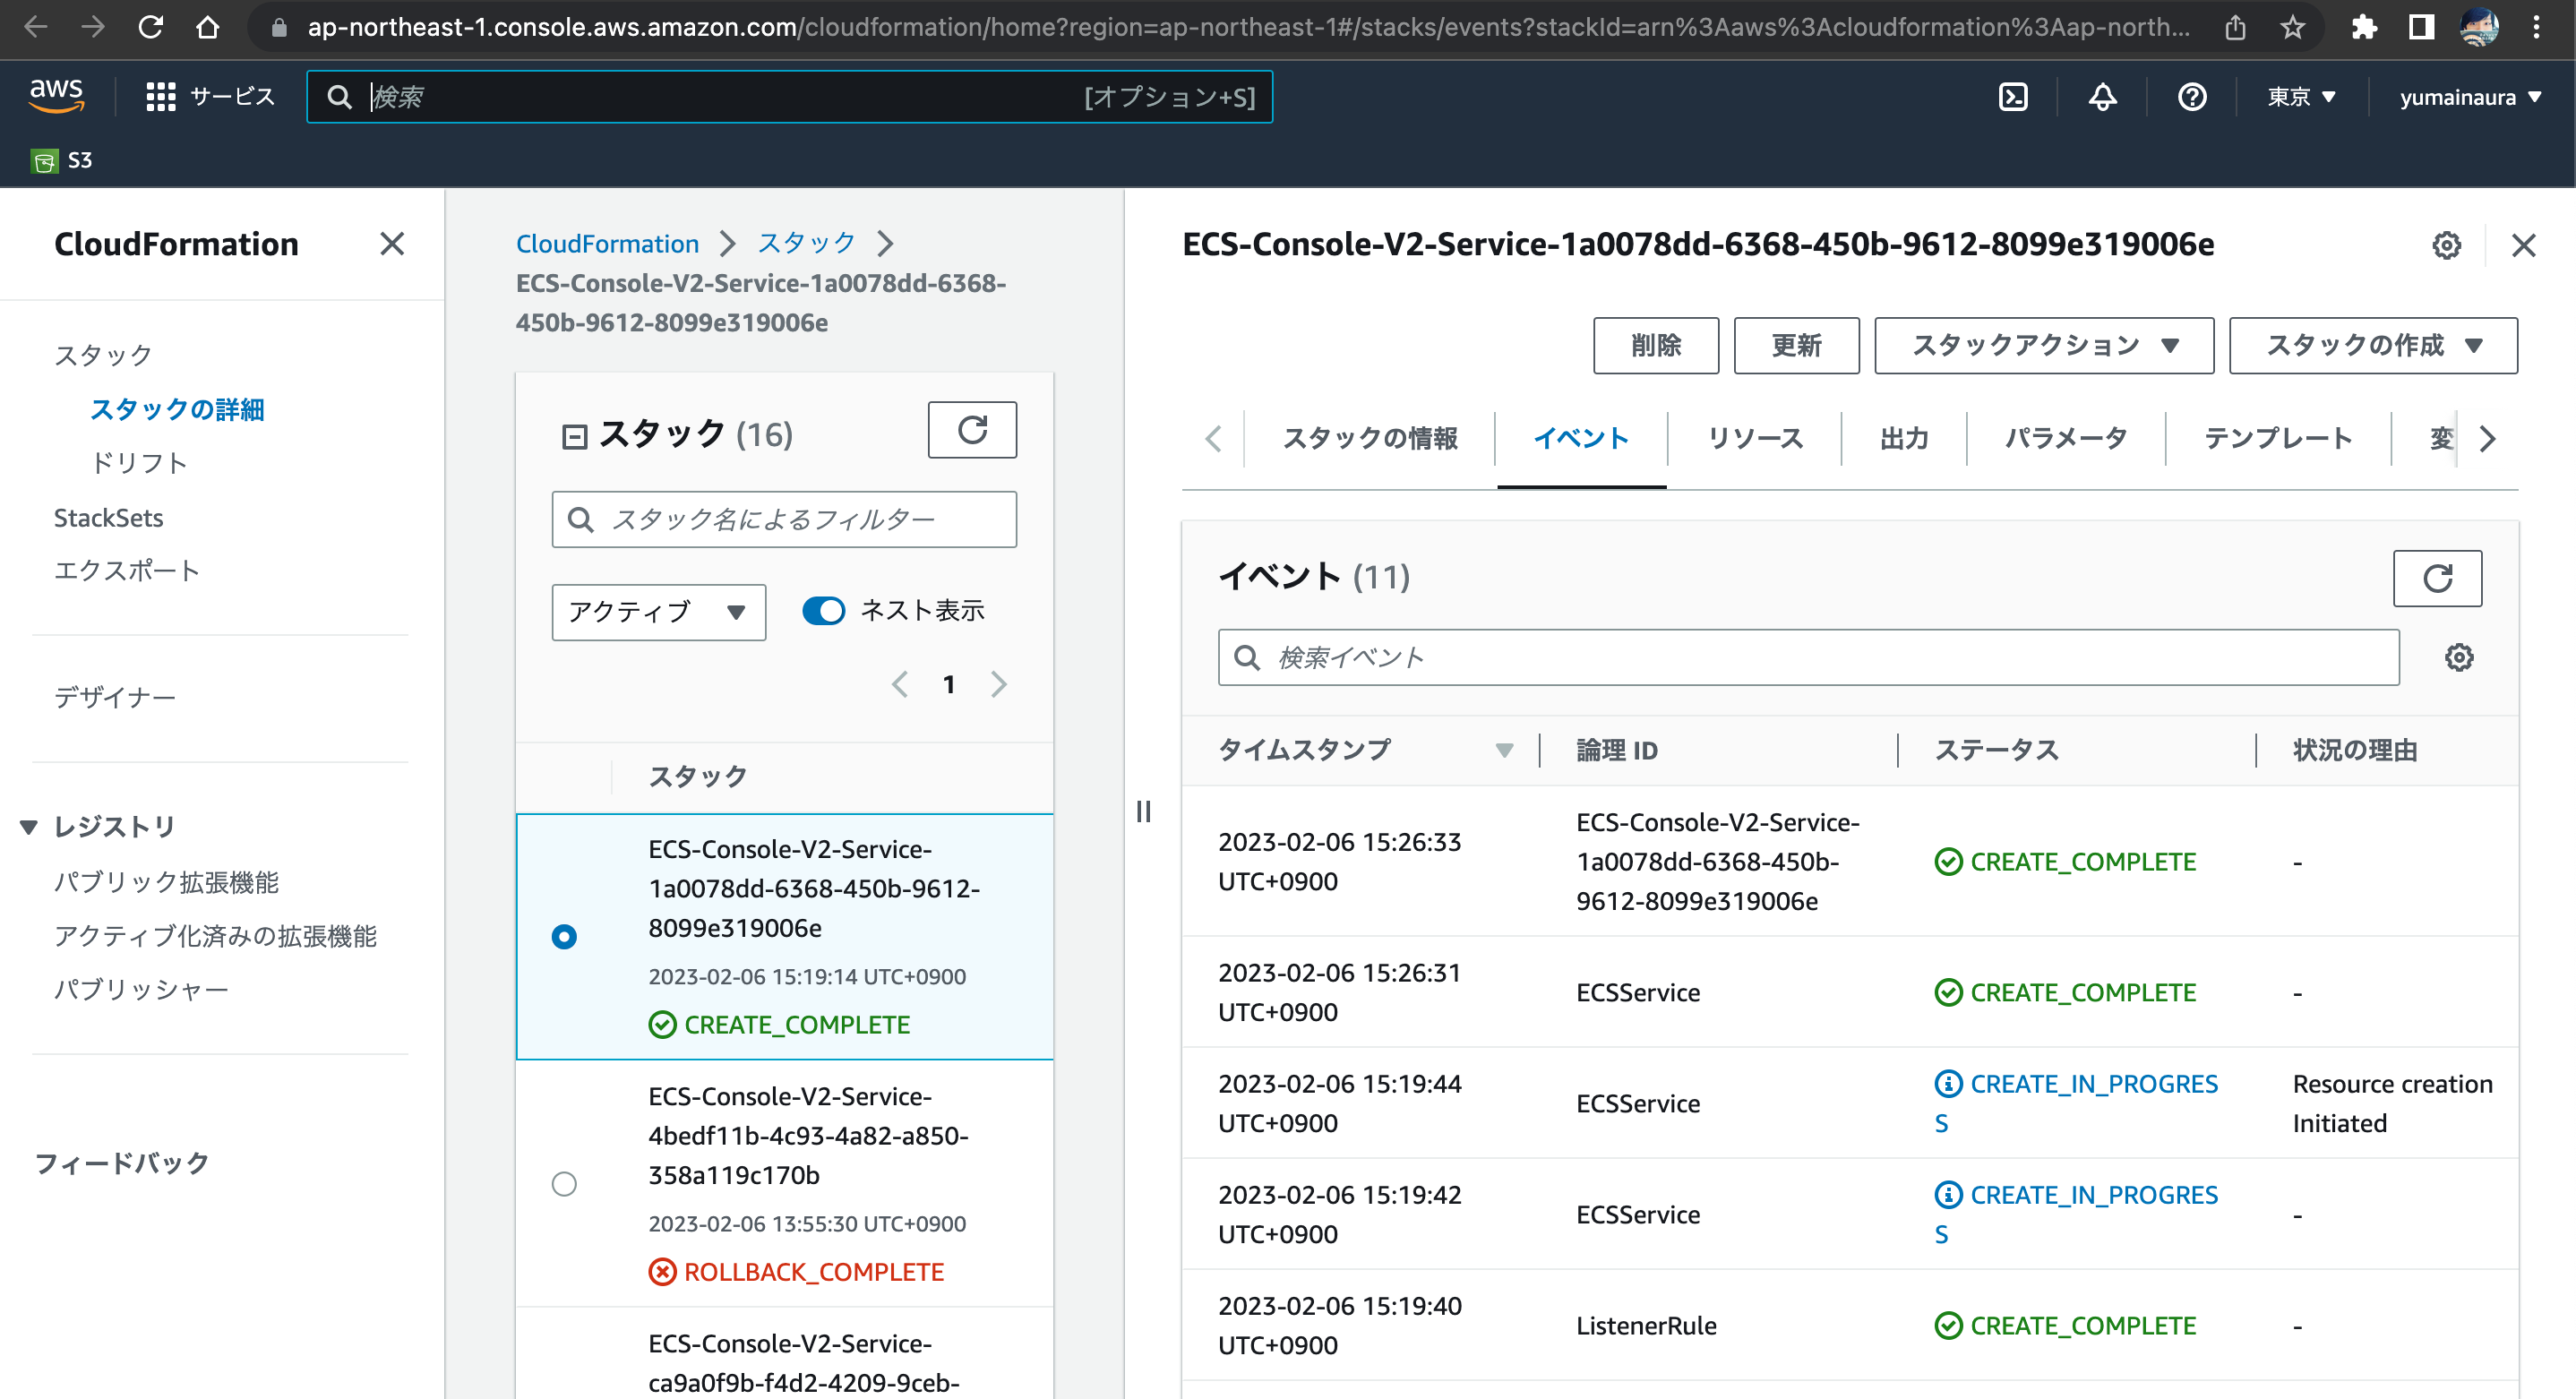The width and height of the screenshot is (2576, 1399).
Task: Follow the スタック breadcrumb link
Action: [x=806, y=243]
